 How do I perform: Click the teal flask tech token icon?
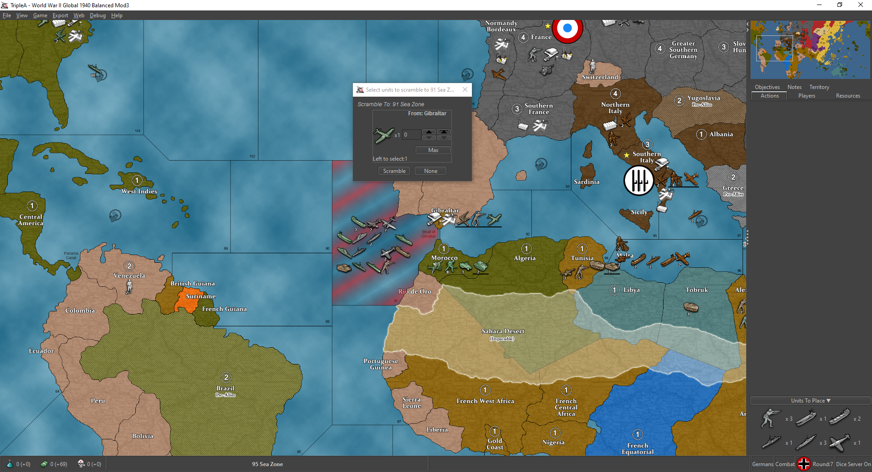pyautogui.click(x=10, y=464)
